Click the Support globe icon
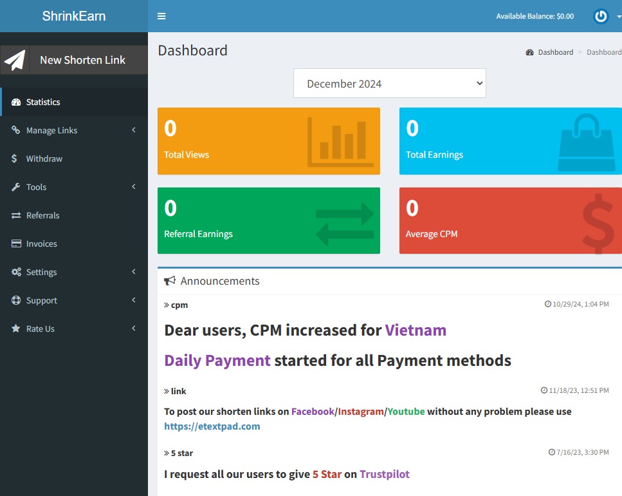The image size is (622, 496). click(15, 300)
